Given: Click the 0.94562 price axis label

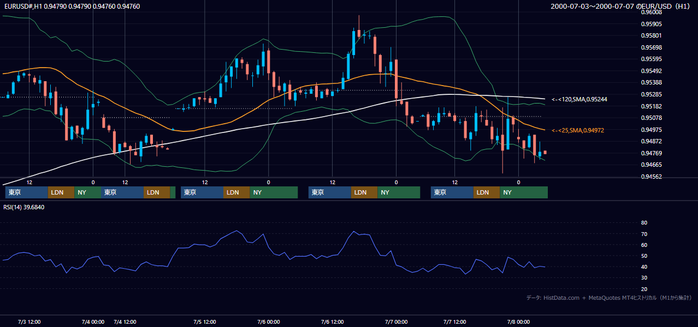Looking at the screenshot, I should click(652, 177).
